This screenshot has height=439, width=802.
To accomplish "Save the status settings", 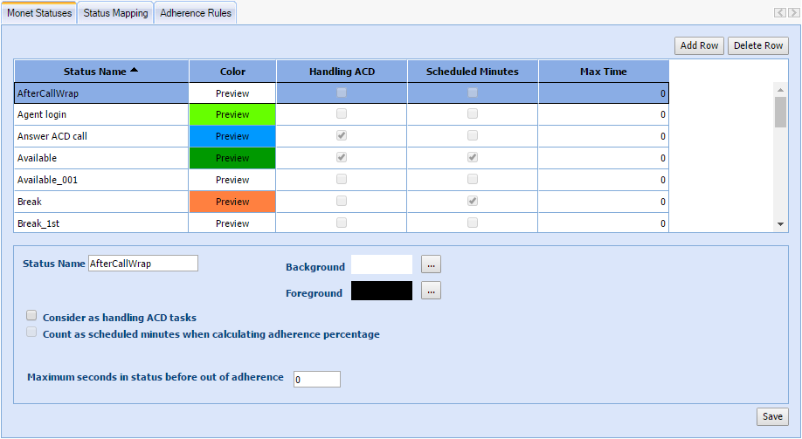I will click(772, 416).
